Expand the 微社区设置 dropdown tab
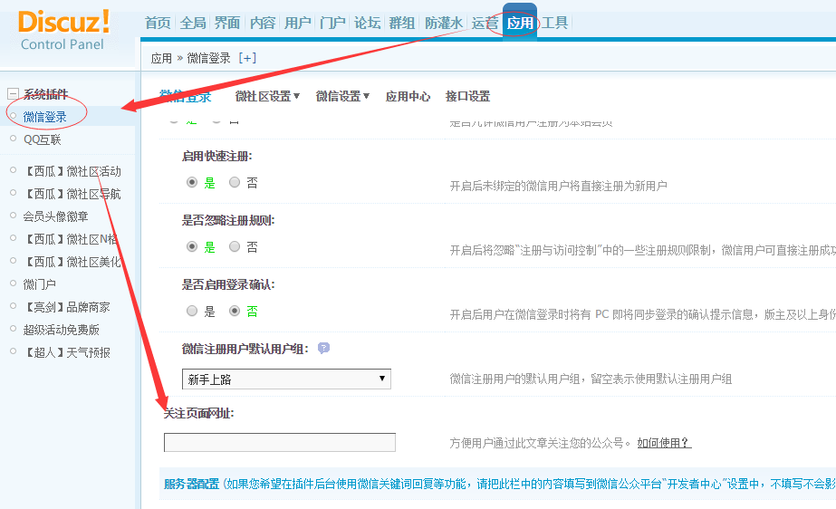 (x=267, y=97)
